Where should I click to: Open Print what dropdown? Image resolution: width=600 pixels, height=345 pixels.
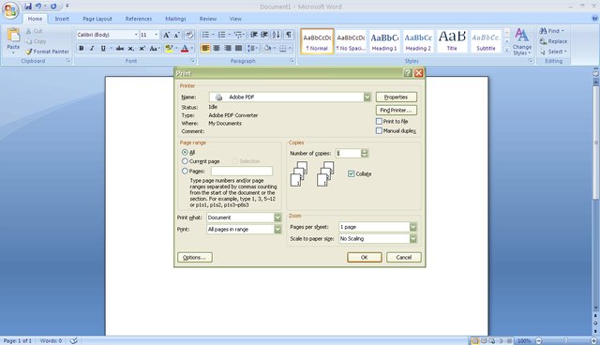click(x=277, y=217)
